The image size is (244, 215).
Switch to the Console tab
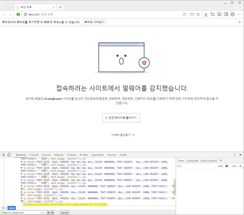click(x=34, y=155)
